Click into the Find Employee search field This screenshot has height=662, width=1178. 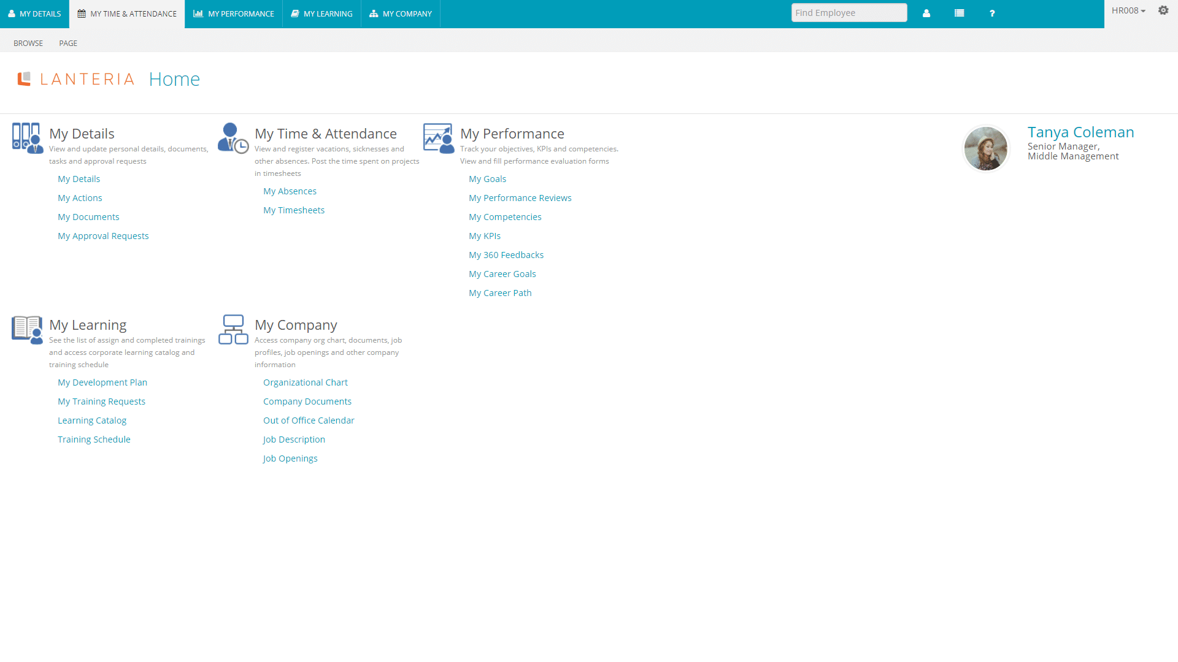(849, 13)
